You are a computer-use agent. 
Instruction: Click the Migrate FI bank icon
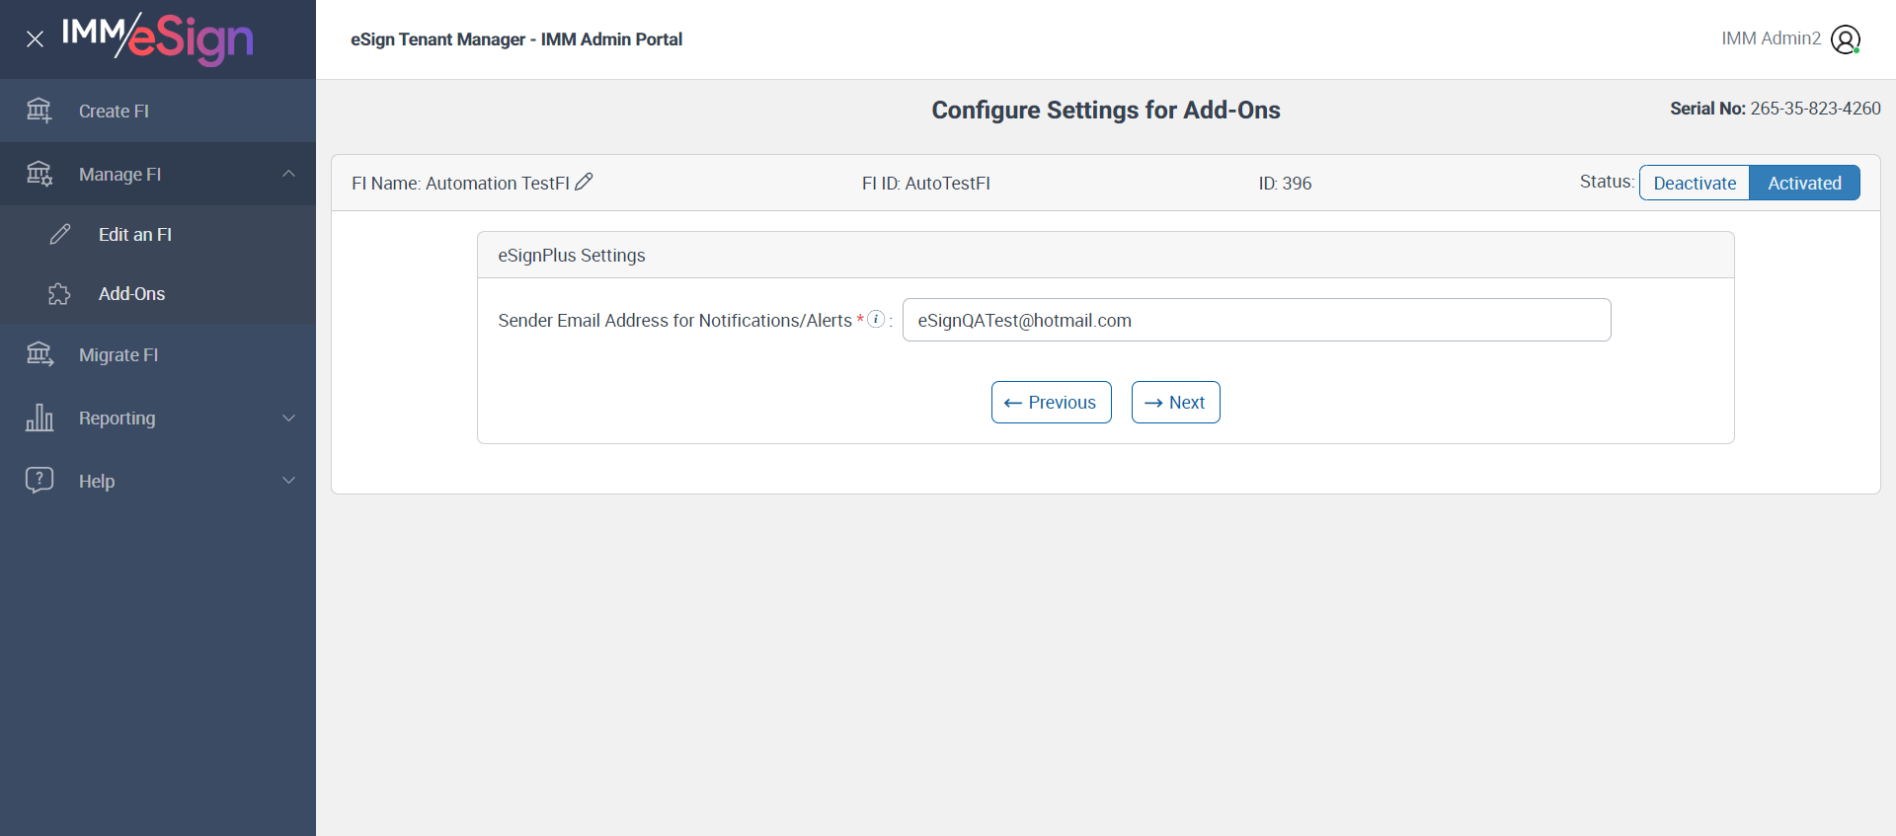click(39, 354)
